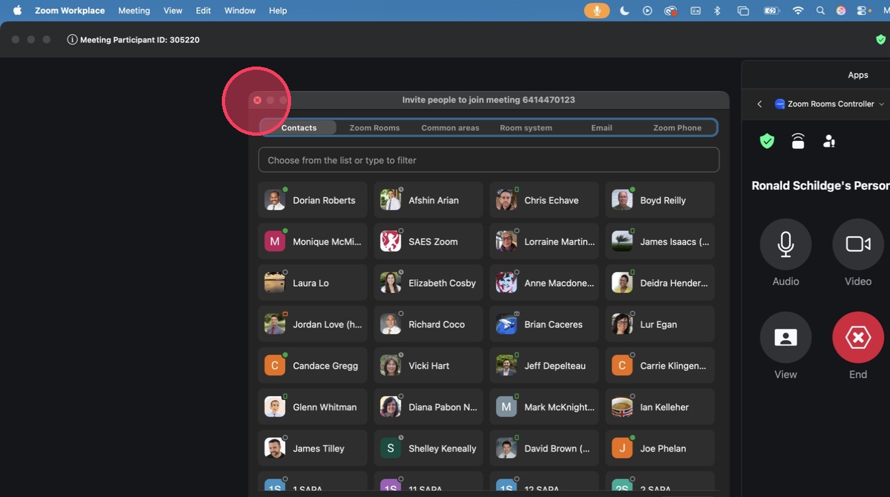Screen dimensions: 890x497
Task: Select contact Brian Caceres
Action: (x=544, y=324)
